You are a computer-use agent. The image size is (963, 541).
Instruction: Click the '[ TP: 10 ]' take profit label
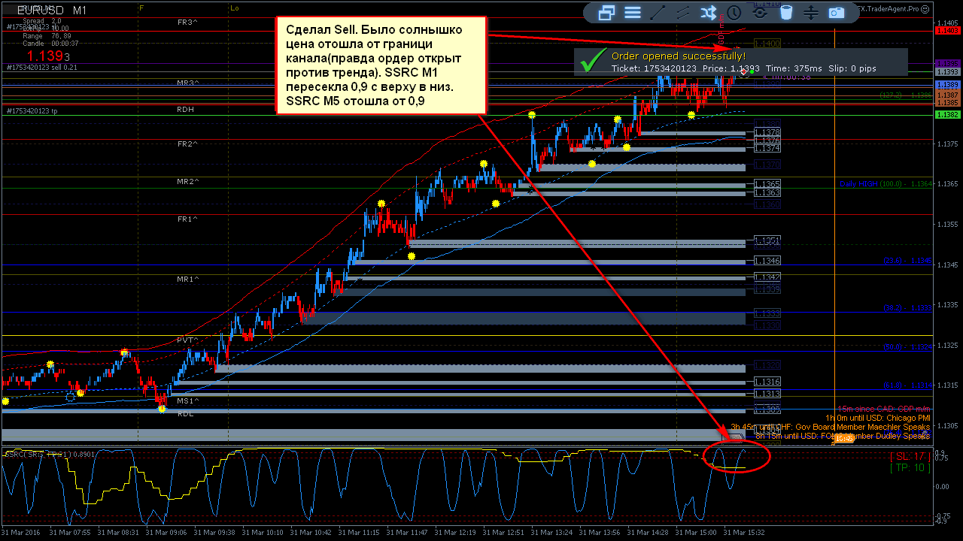[910, 468]
